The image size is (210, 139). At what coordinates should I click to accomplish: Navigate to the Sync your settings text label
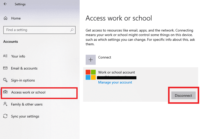tap(25, 116)
